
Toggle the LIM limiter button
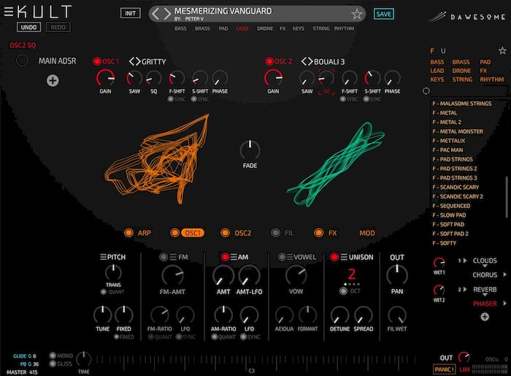click(464, 369)
